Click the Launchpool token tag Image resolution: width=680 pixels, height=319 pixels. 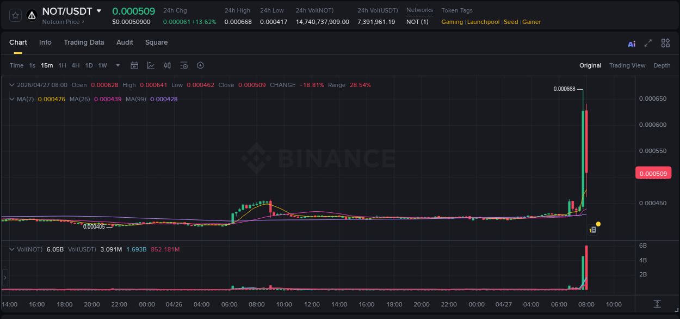pyautogui.click(x=483, y=22)
